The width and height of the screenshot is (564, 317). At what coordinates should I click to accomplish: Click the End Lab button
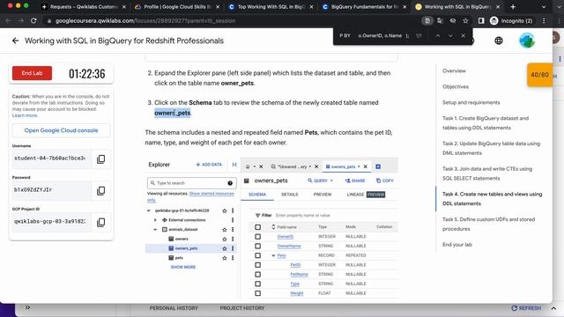tap(32, 73)
